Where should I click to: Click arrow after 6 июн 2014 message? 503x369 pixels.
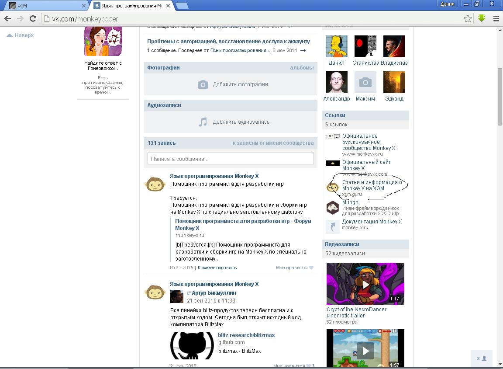pos(303,50)
